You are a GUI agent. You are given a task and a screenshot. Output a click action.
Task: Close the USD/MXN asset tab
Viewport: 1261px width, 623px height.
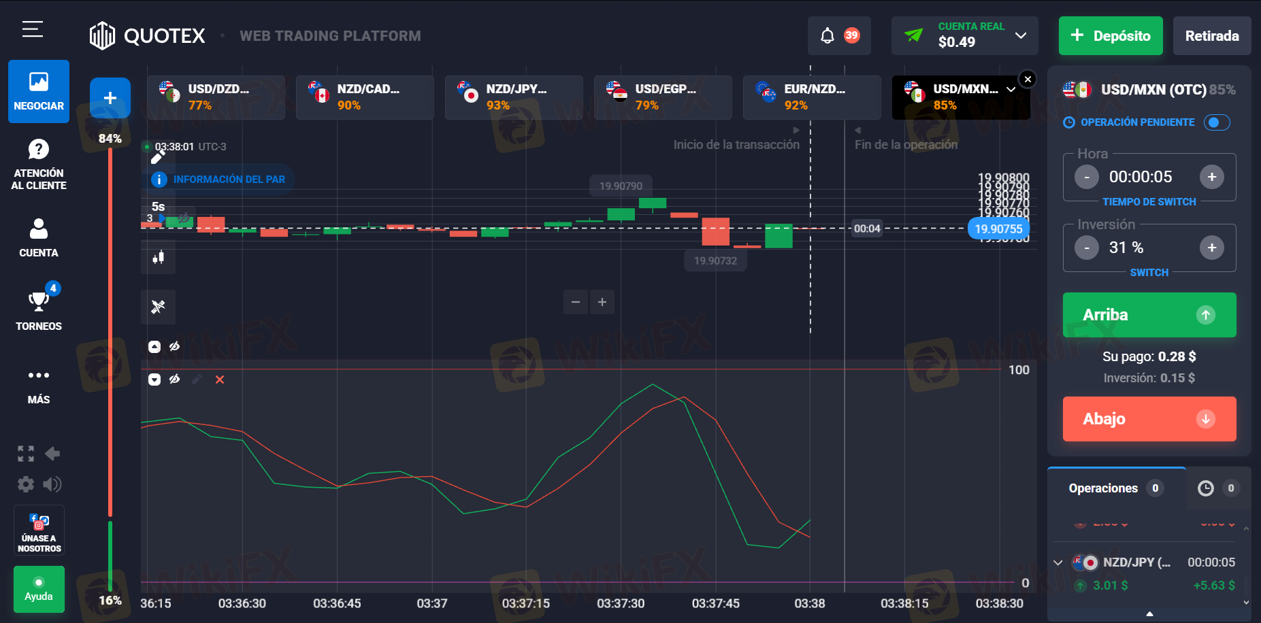click(1028, 80)
